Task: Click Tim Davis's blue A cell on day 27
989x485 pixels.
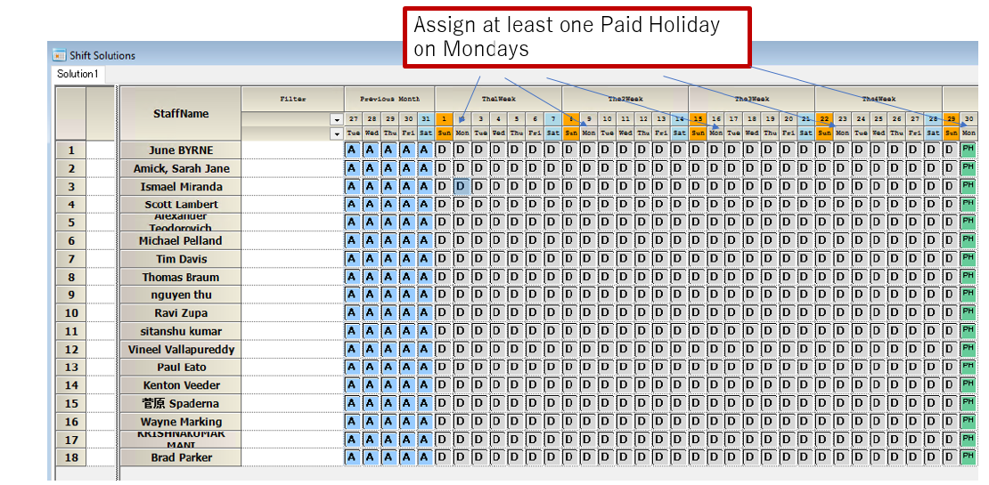Action: coord(353,259)
